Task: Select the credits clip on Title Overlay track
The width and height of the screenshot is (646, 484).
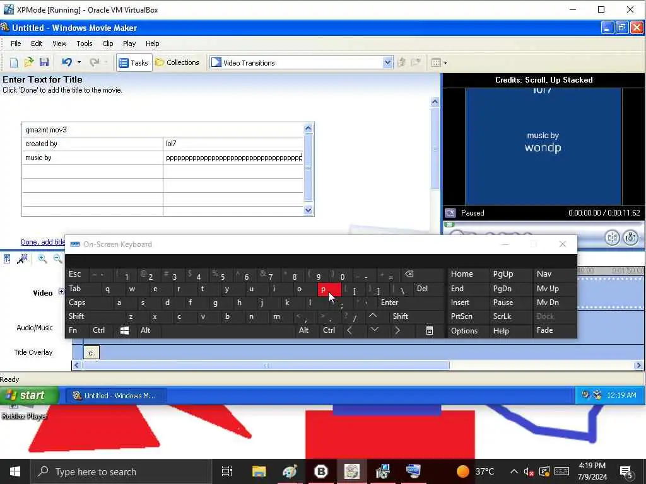Action: [91, 352]
